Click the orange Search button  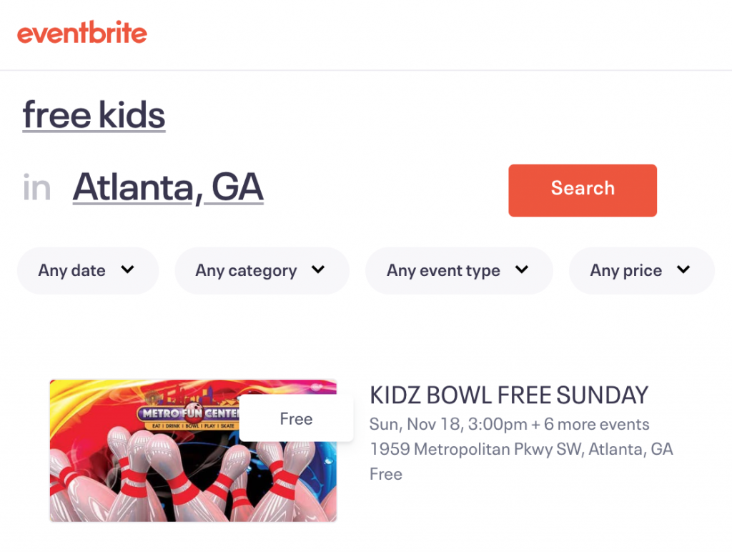pos(583,190)
